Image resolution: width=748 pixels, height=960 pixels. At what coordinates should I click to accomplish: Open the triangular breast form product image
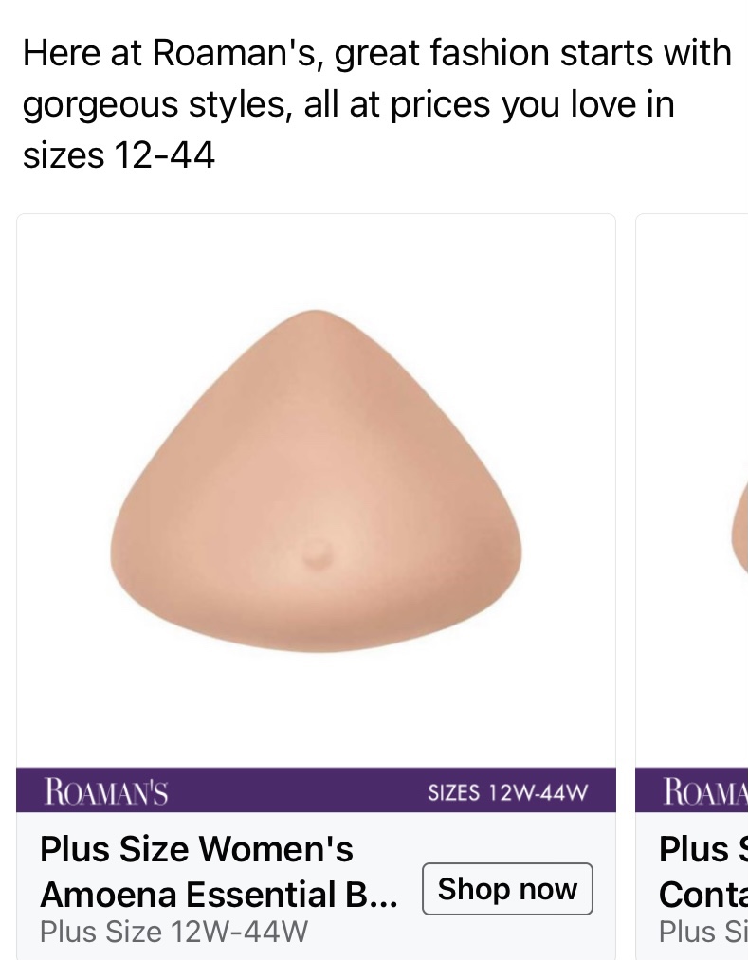[316, 481]
